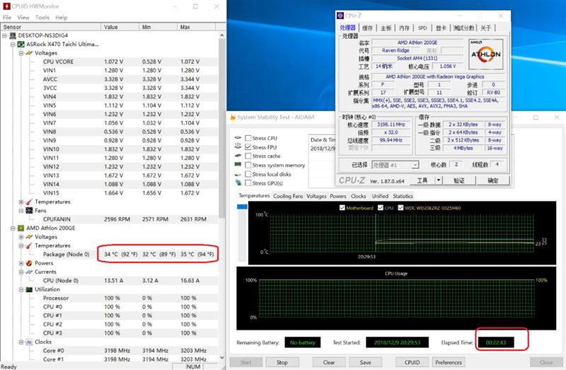Viewport: 566px width, 370px height.
Task: Toggle the Motherboard graph checkbox
Action: point(342,207)
